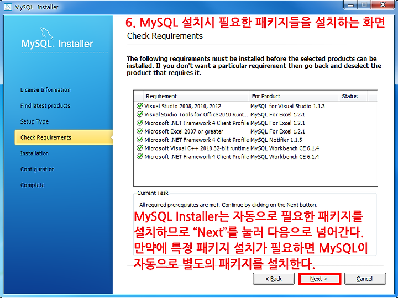
Task: Click the prerequisites met message under Current Task
Action: point(228,205)
